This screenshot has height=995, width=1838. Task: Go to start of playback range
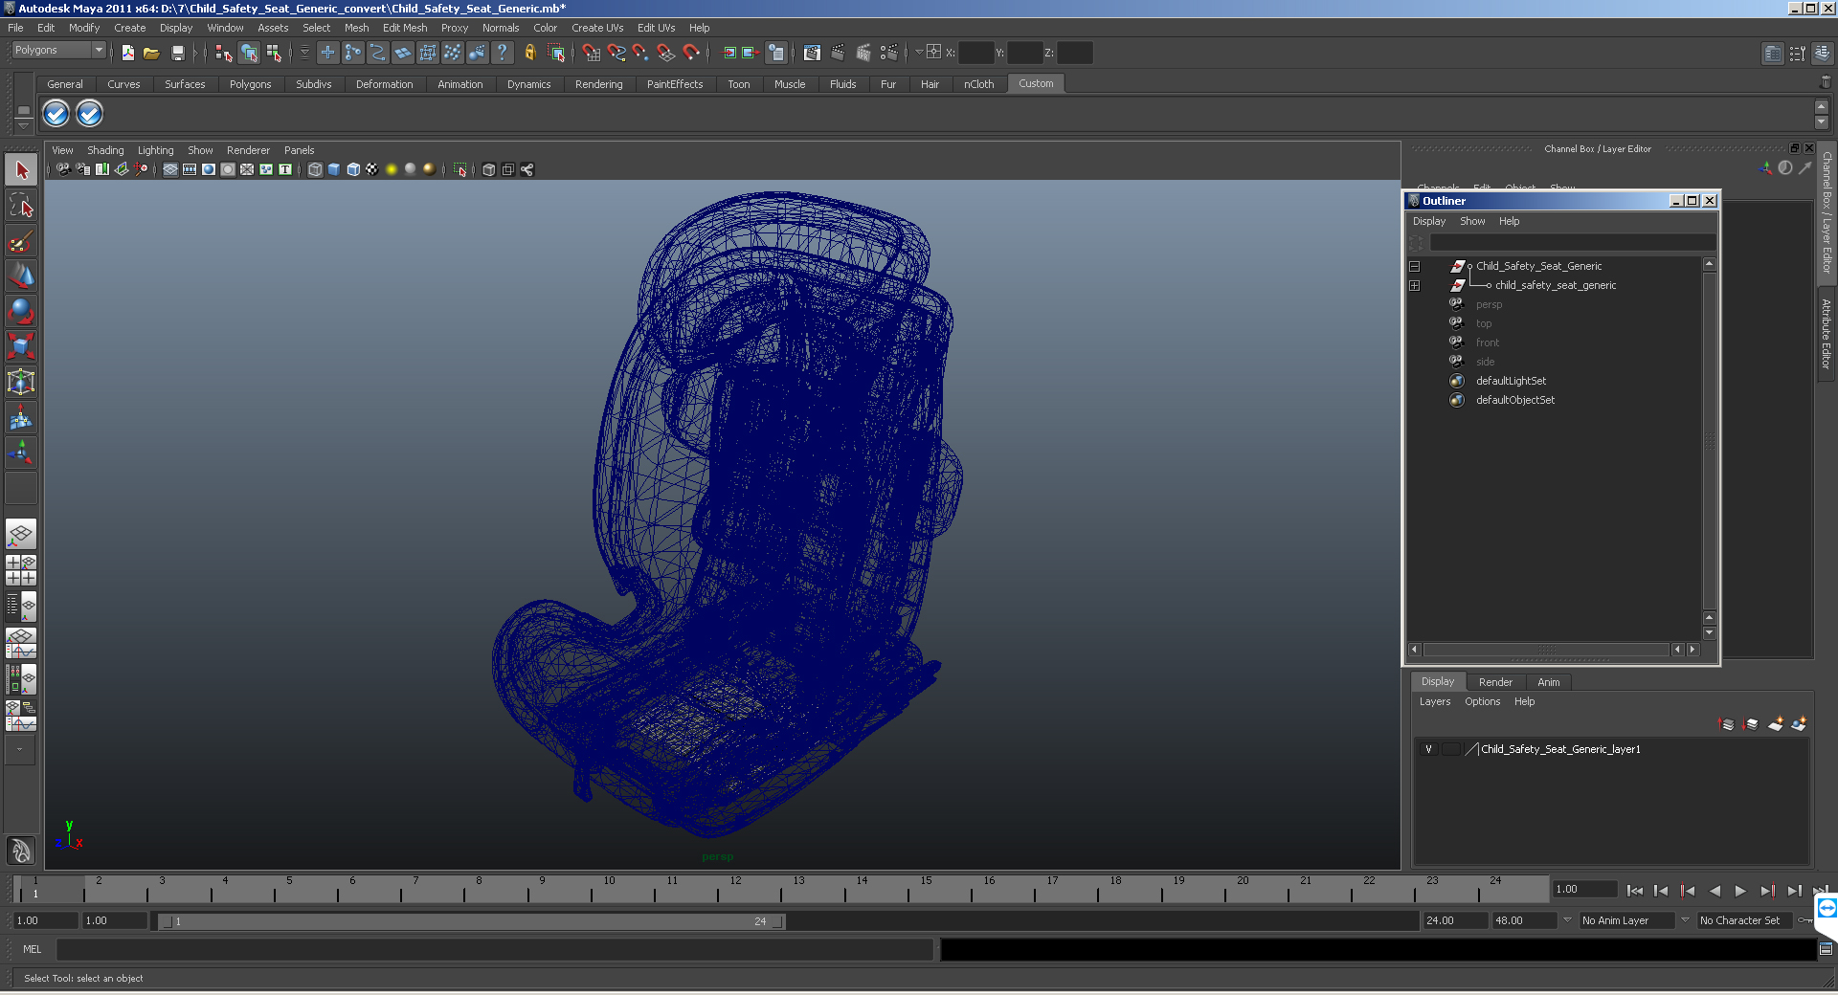point(1634,891)
